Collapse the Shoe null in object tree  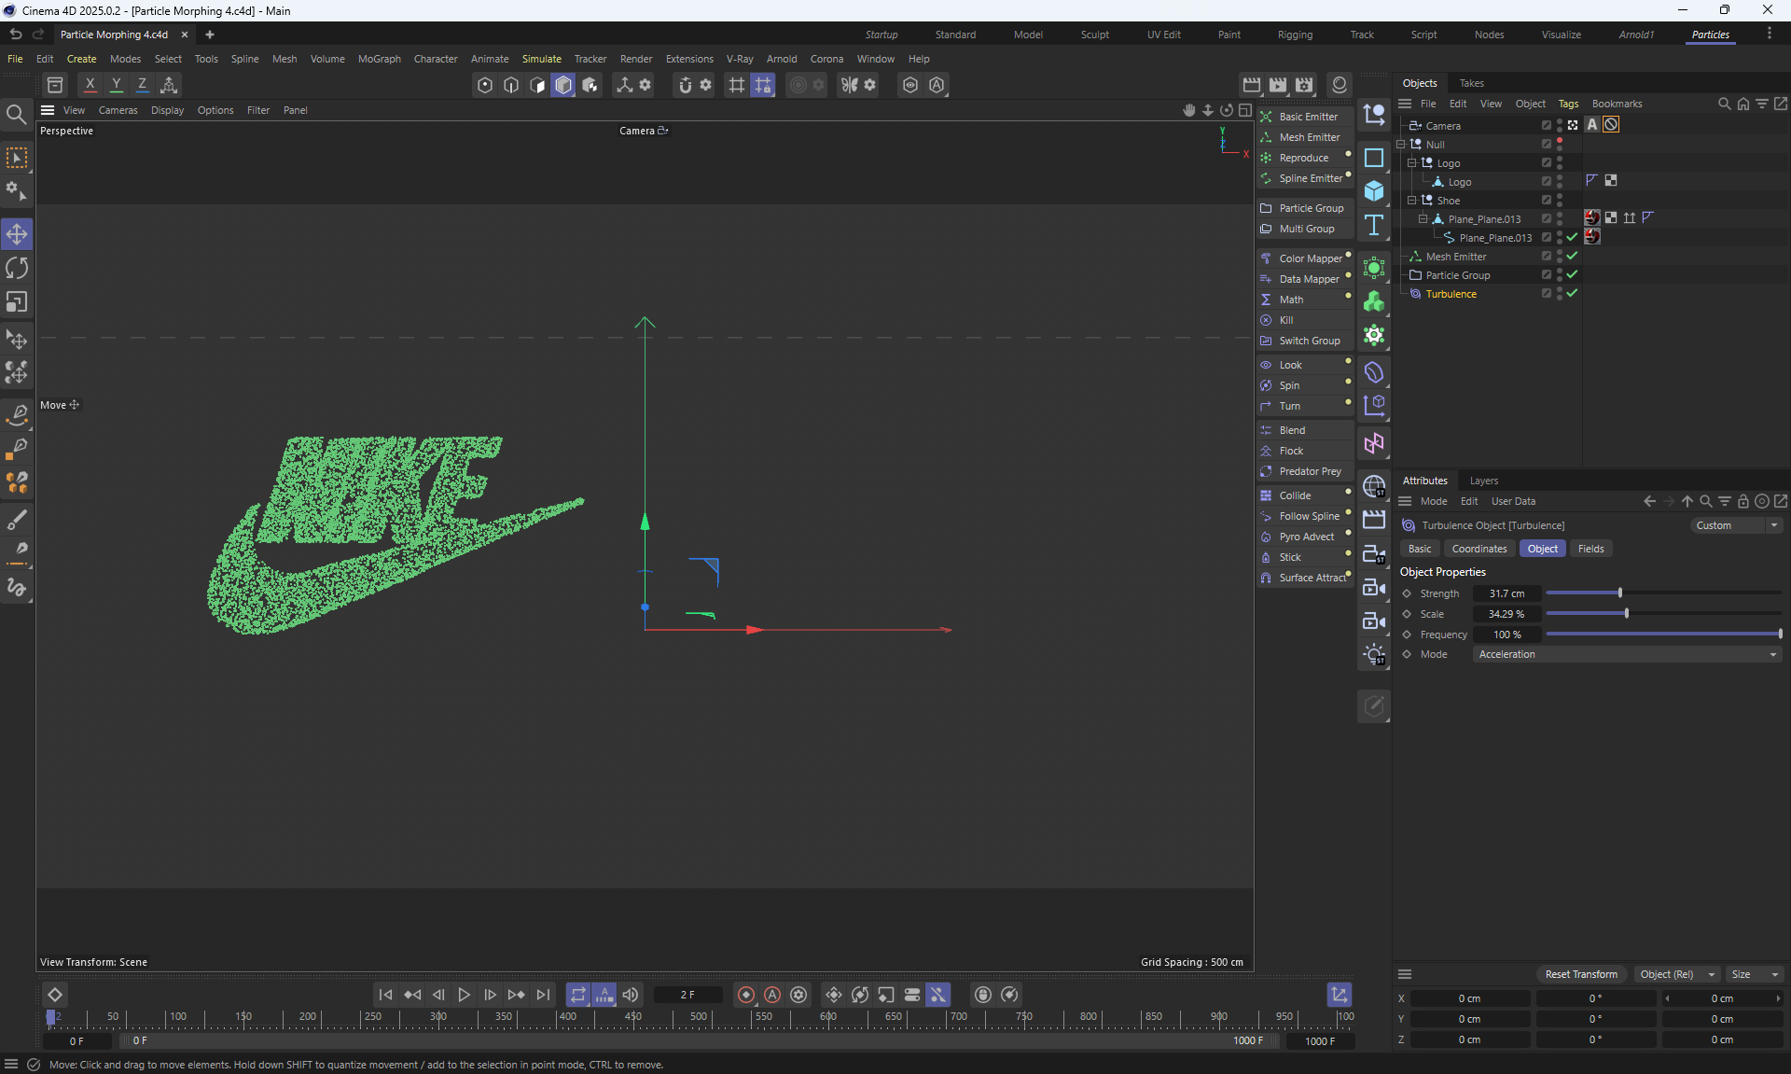point(1412,200)
